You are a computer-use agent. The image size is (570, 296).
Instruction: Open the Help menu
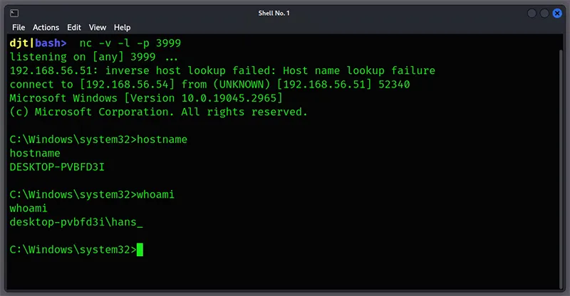click(122, 28)
